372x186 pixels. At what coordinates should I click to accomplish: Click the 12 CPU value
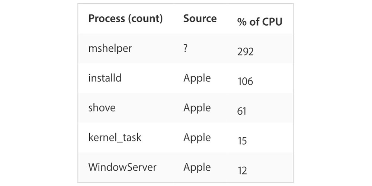click(242, 170)
